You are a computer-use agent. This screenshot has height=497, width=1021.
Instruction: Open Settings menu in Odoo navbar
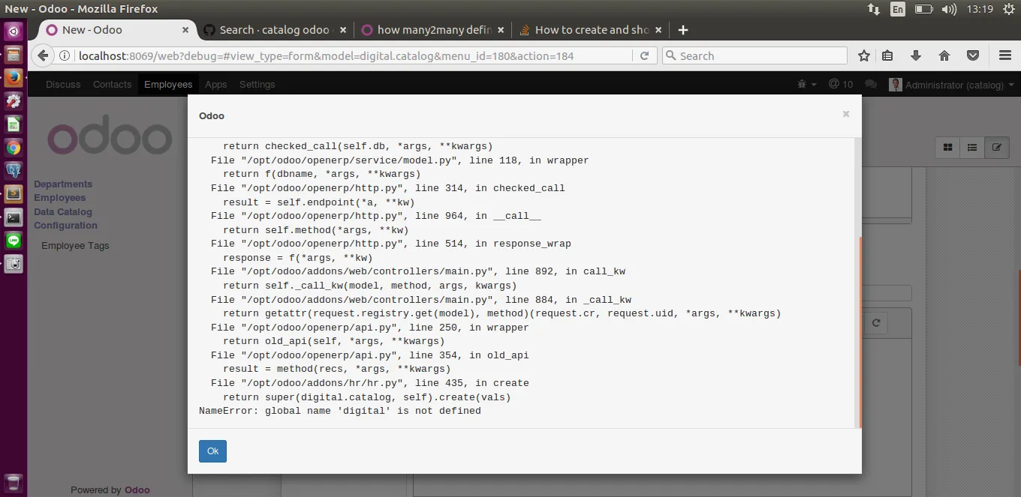coord(257,85)
